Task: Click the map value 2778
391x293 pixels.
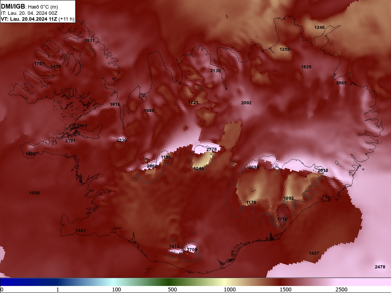Action: [x=212, y=149]
